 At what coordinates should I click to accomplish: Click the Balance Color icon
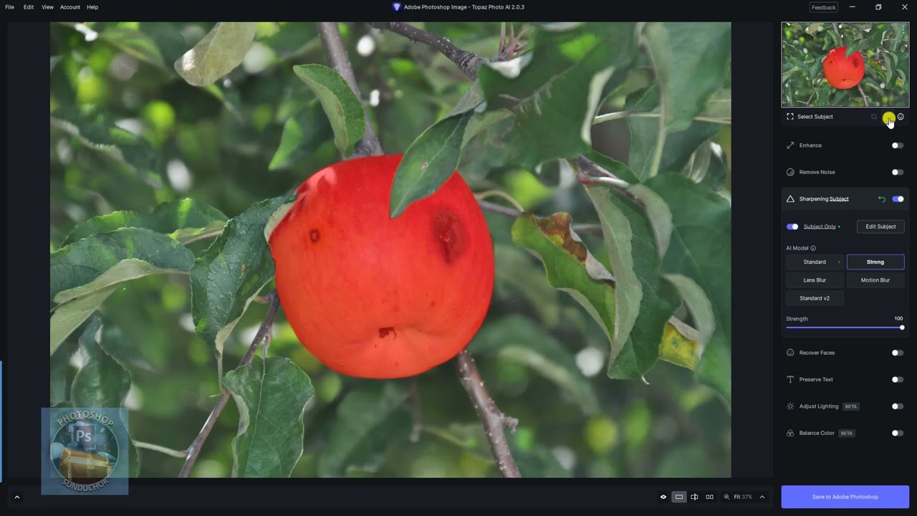click(x=790, y=433)
